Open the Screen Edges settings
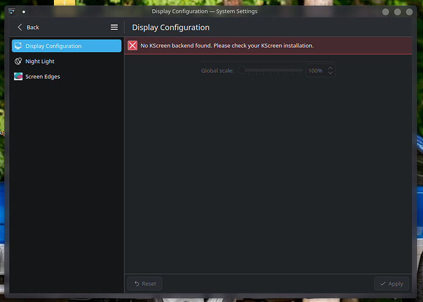423x302 pixels. pos(67,77)
